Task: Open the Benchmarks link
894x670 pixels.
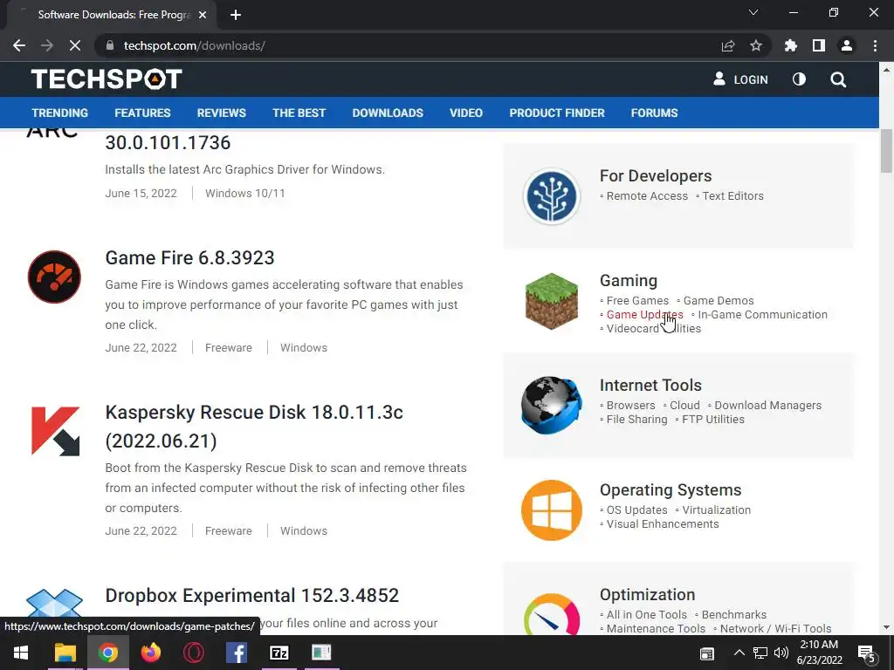Action: [x=733, y=615]
